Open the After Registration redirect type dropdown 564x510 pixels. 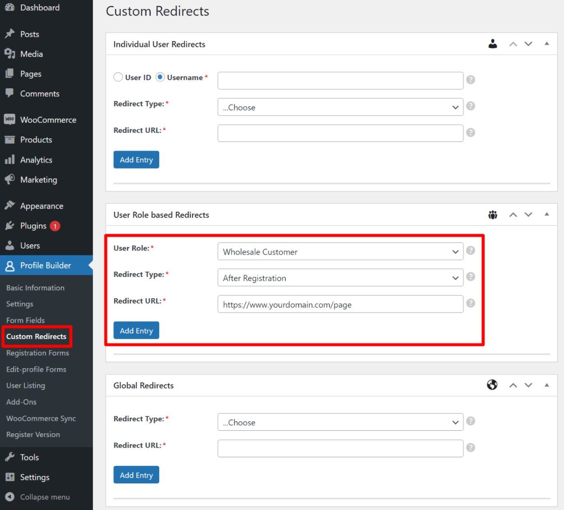coord(340,278)
